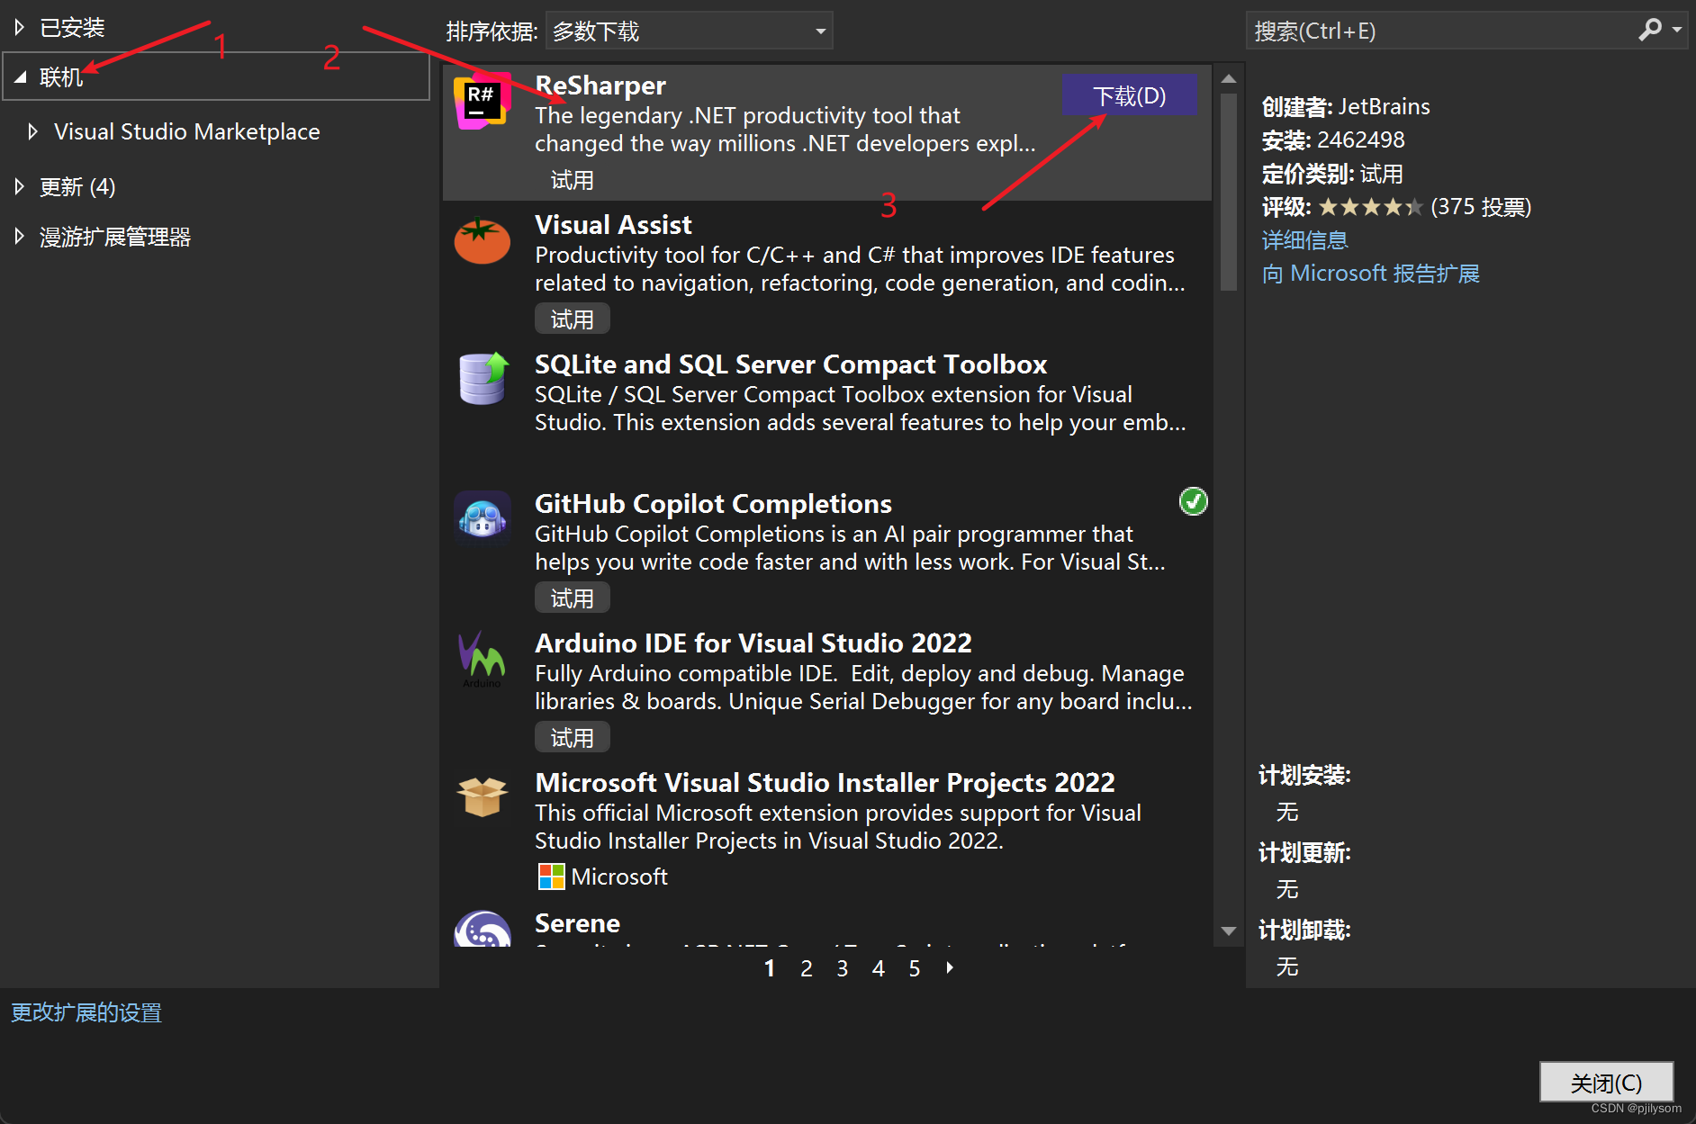Image resolution: width=1696 pixels, height=1124 pixels.
Task: Click the extension list scrollbar thumb
Action: pyautogui.click(x=1229, y=192)
